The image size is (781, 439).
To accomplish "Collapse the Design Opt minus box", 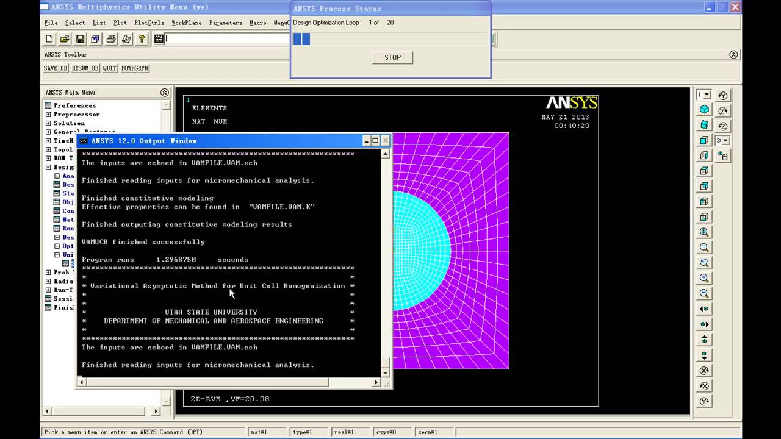I will click(48, 166).
